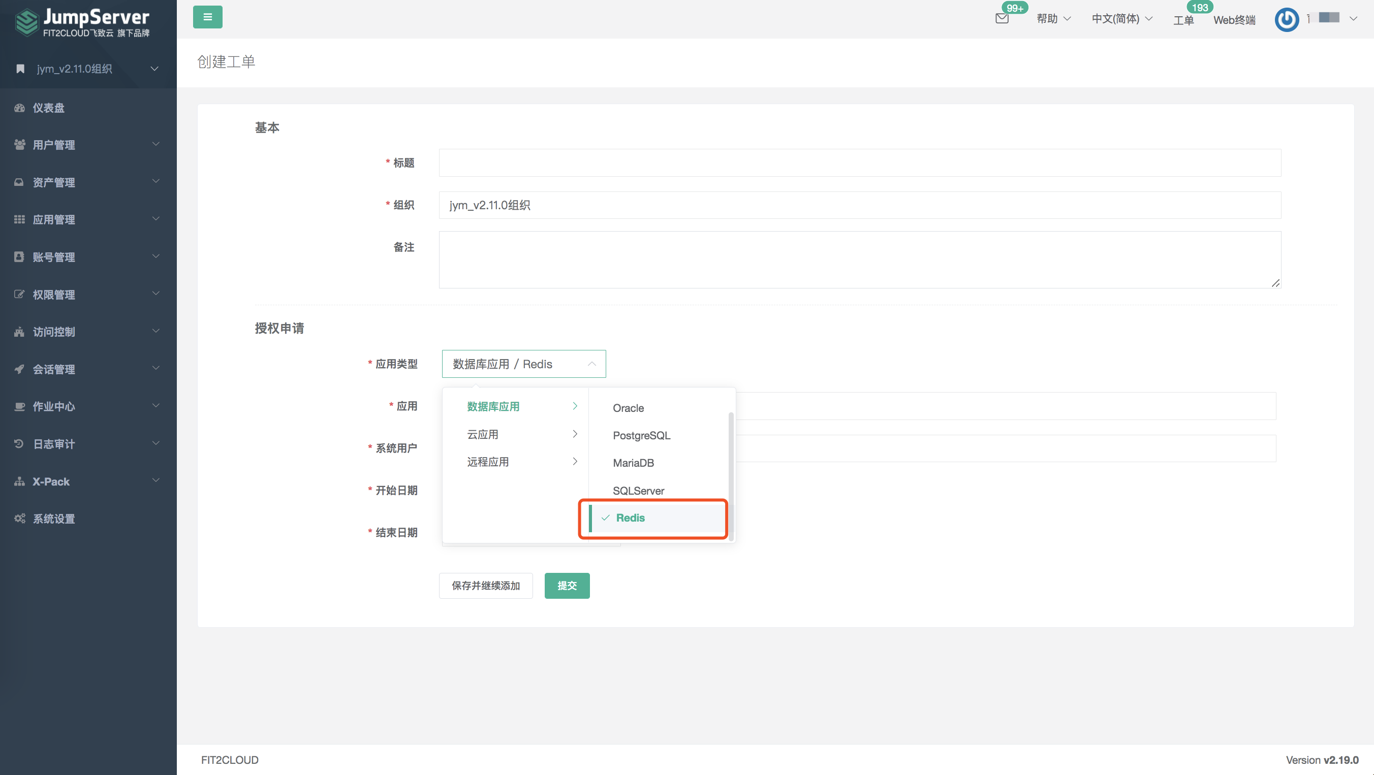The image size is (1374, 775).
Task: Click the 提交 submit button
Action: pyautogui.click(x=567, y=585)
